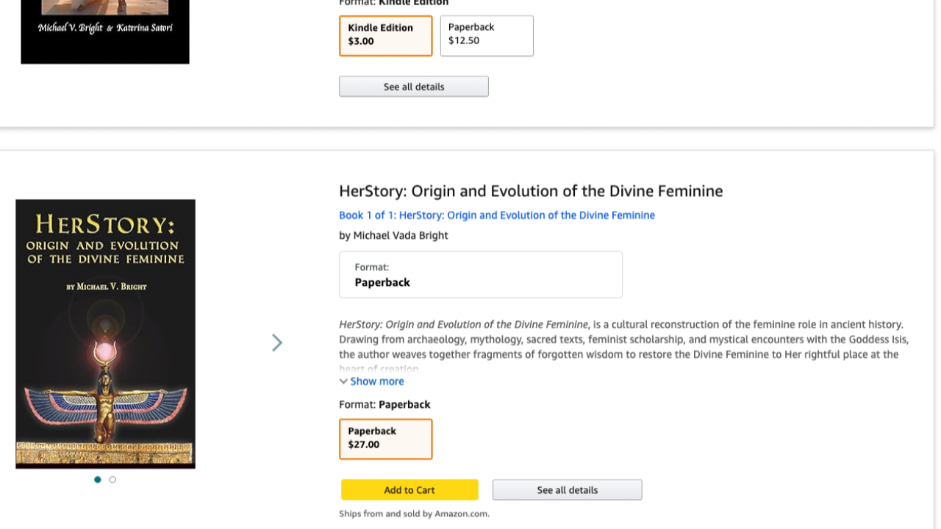
Task: Choose the Kindle Edition $3.00 format
Action: pyautogui.click(x=385, y=35)
